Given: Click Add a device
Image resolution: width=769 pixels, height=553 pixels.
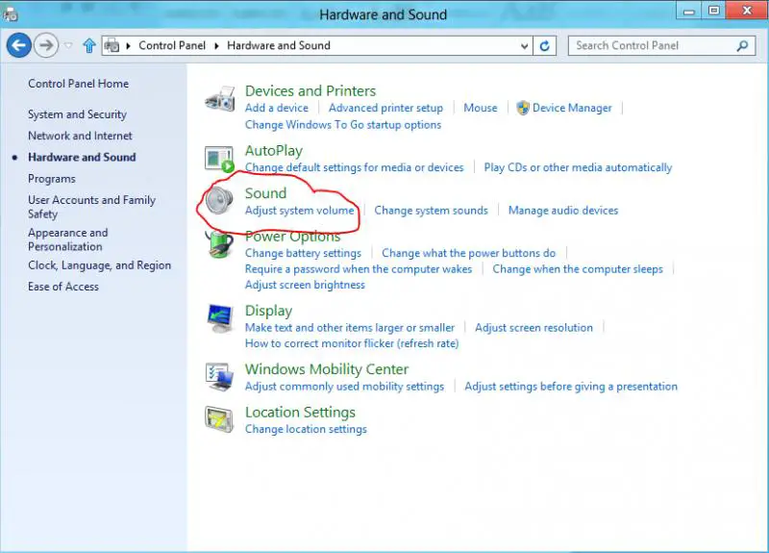Looking at the screenshot, I should 277,108.
